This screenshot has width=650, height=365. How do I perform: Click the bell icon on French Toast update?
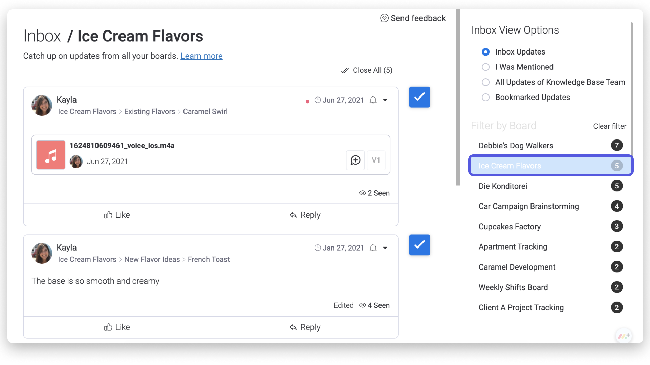pos(373,248)
